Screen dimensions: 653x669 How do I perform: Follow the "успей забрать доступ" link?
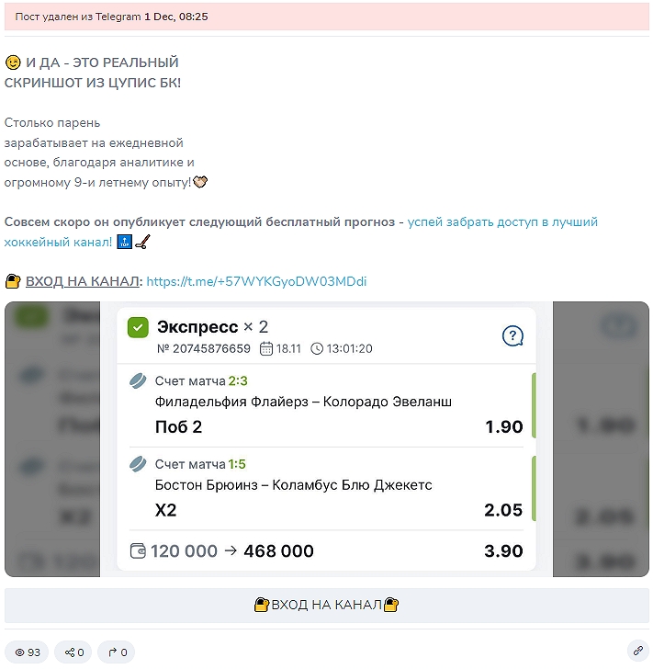click(300, 232)
